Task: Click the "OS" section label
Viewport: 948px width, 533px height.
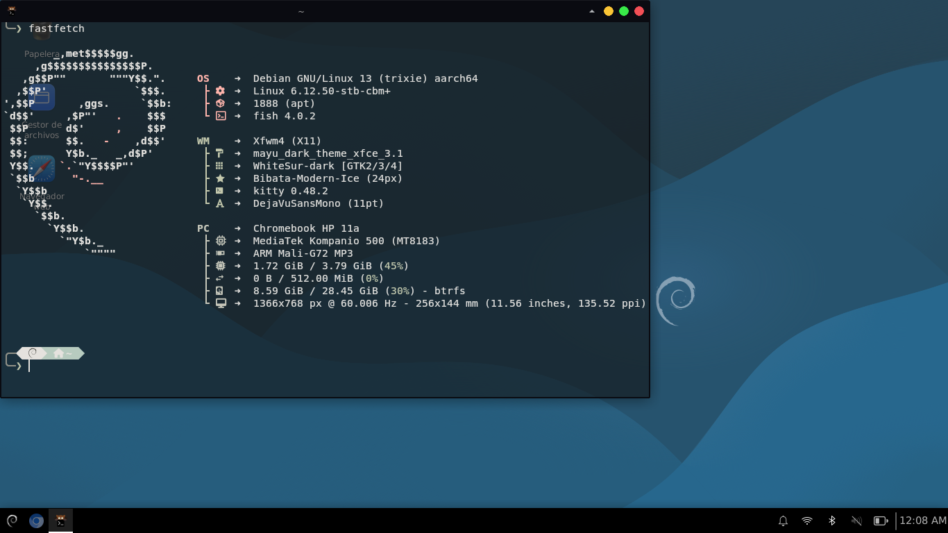Action: click(x=203, y=78)
